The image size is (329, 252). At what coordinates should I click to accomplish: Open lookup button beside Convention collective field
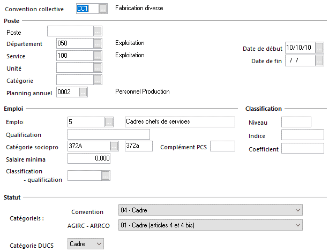[x=103, y=9]
